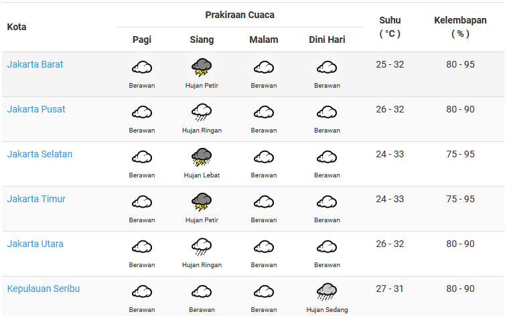Go to Jakarta Selatan forecast link
The width and height of the screenshot is (505, 316).
click(x=40, y=155)
